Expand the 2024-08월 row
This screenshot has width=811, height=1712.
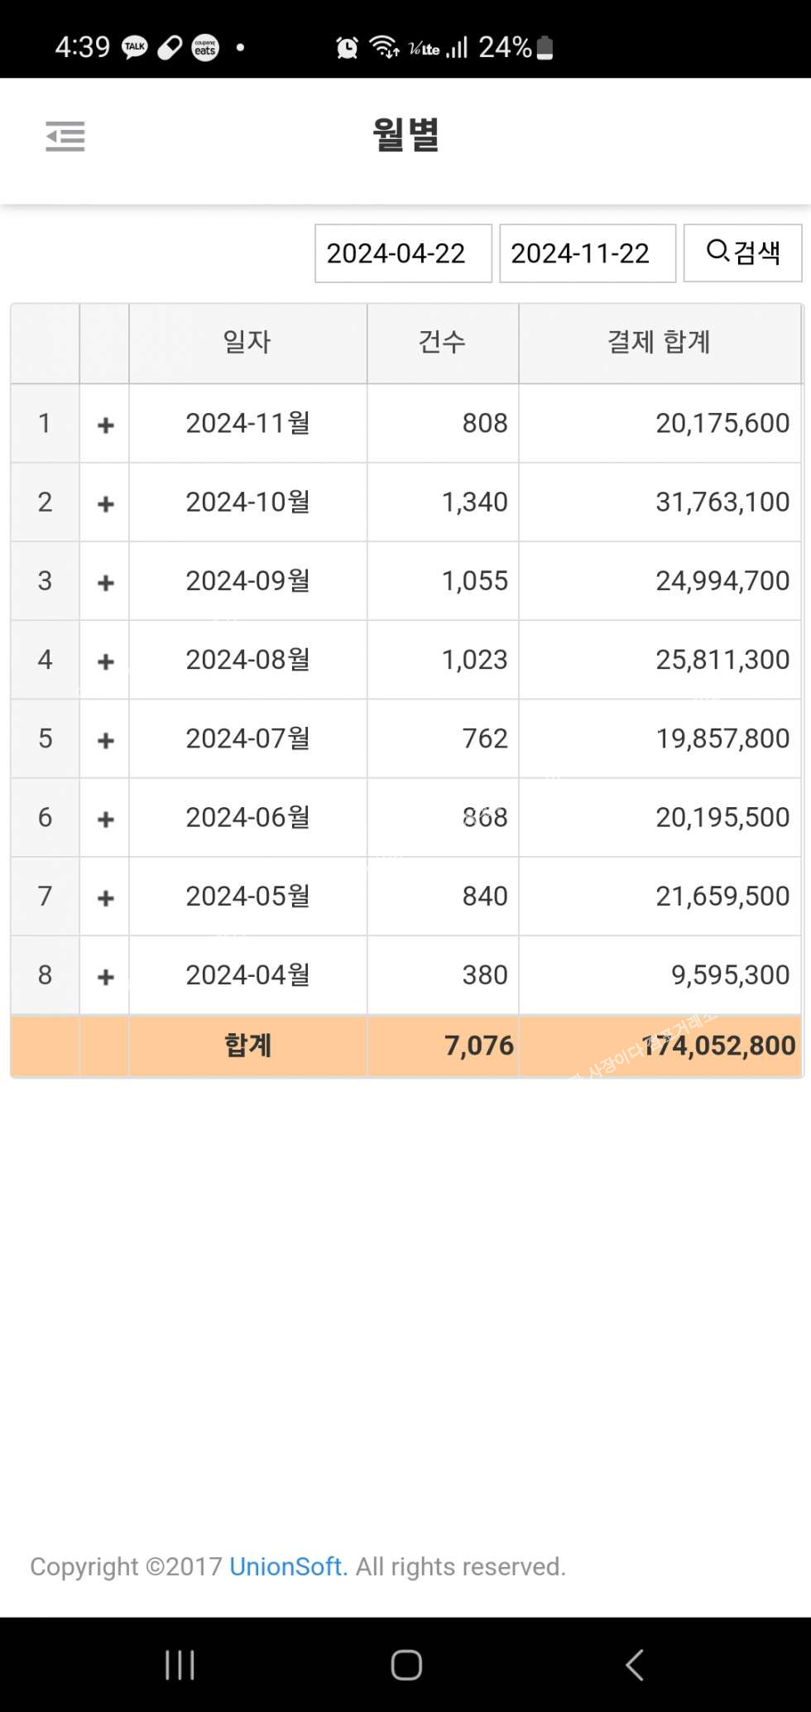point(105,661)
